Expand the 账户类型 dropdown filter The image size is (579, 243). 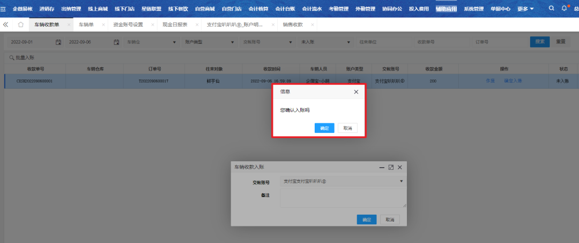[x=232, y=42]
